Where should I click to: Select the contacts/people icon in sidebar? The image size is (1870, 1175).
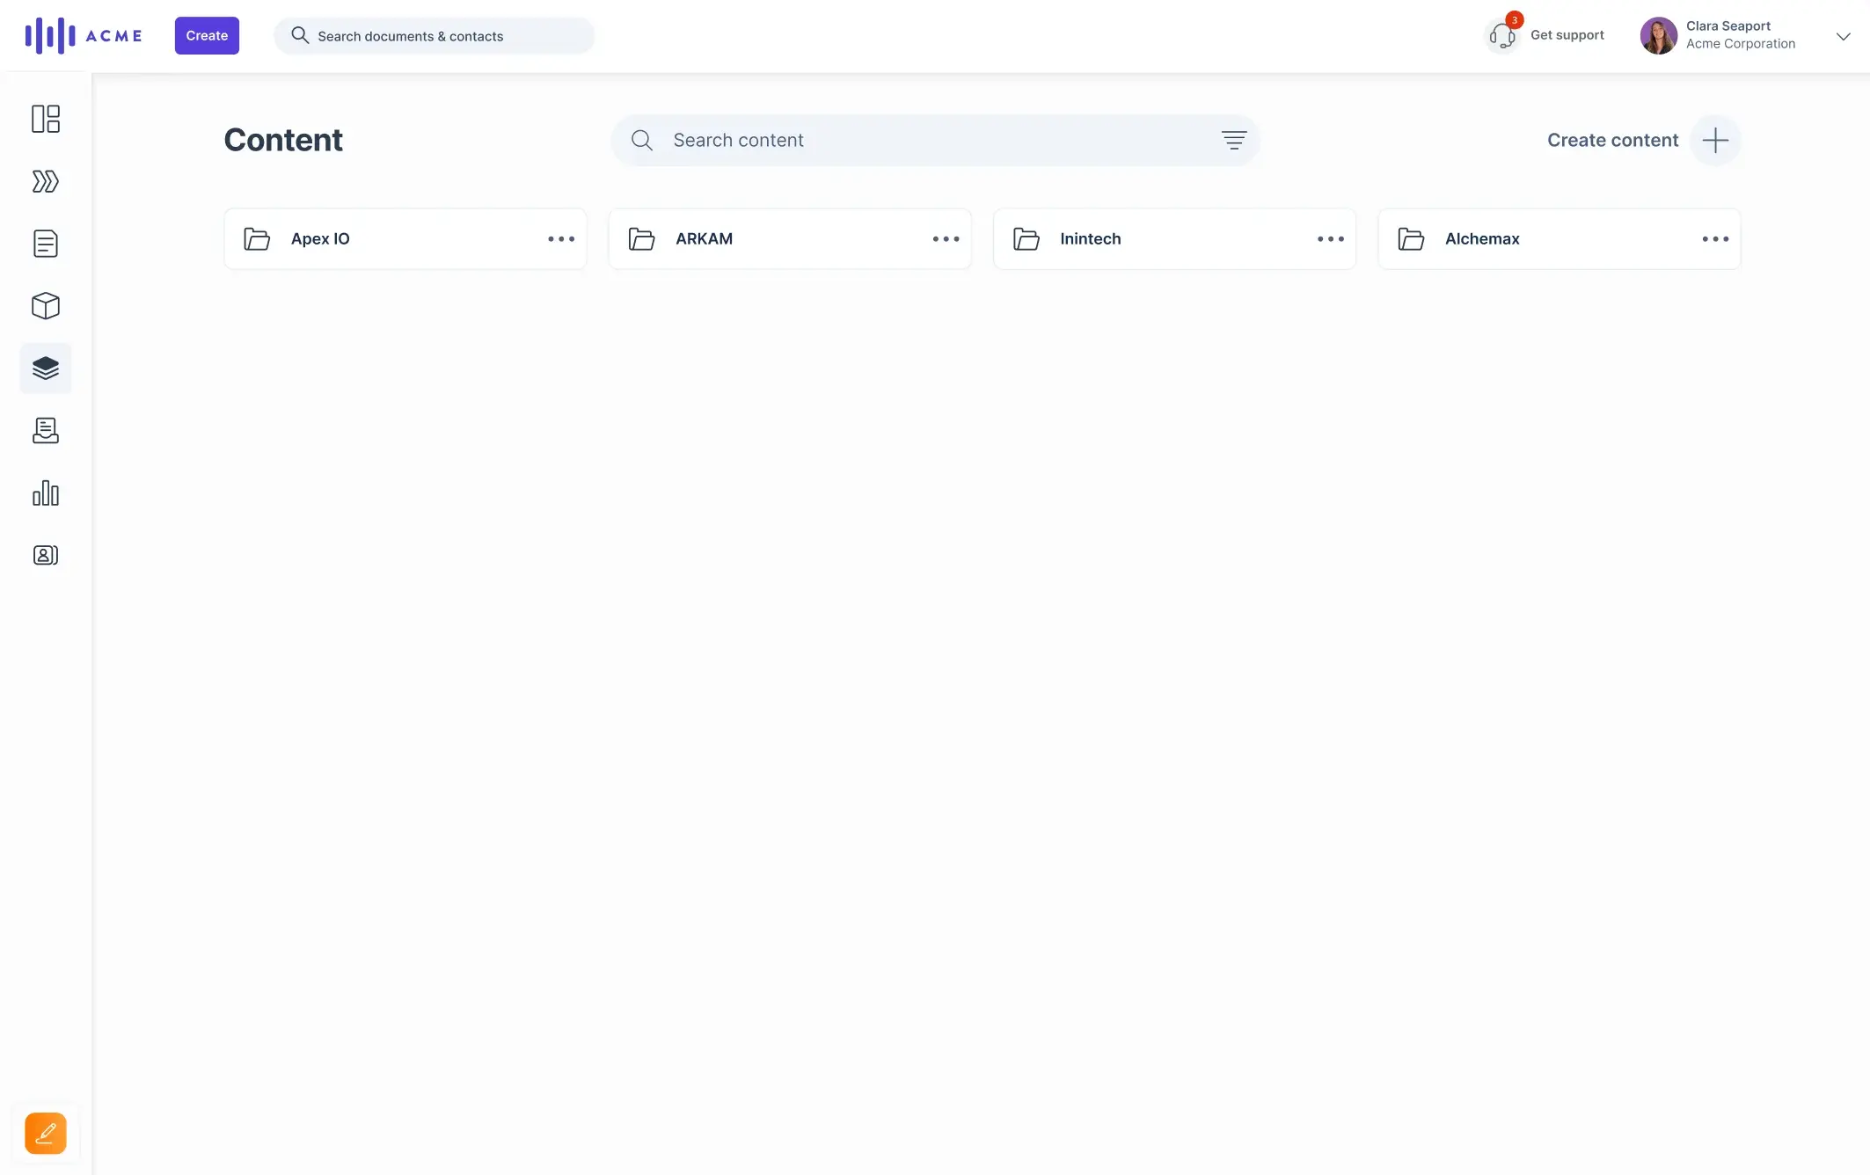pyautogui.click(x=45, y=555)
